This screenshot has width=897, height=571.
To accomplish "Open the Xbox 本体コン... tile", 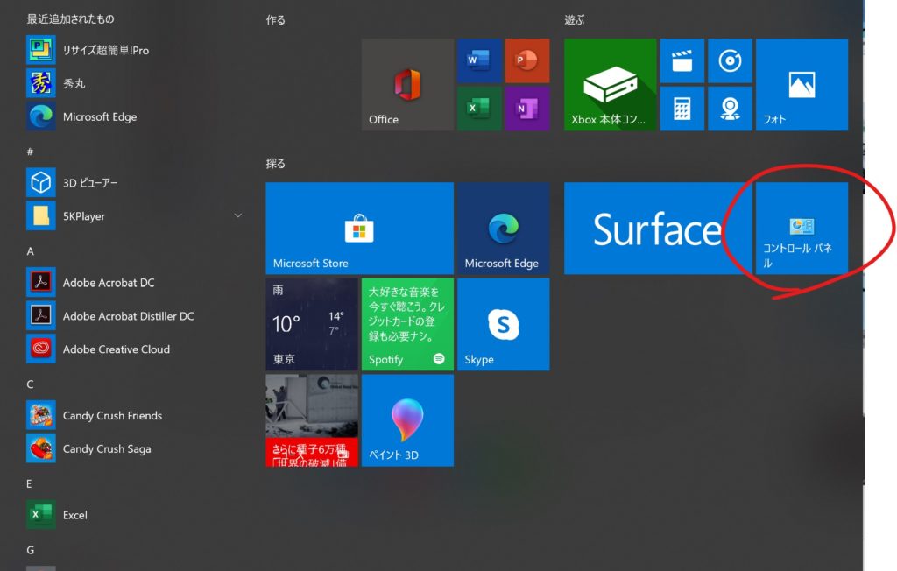I will [611, 85].
